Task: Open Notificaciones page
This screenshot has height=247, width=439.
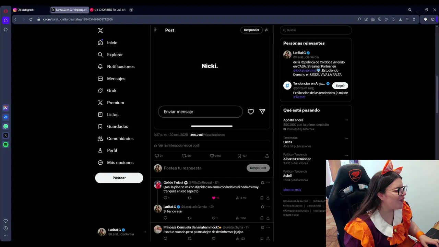Action: [116, 67]
